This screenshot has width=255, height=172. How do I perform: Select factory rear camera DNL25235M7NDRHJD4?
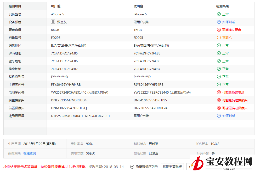69,100
